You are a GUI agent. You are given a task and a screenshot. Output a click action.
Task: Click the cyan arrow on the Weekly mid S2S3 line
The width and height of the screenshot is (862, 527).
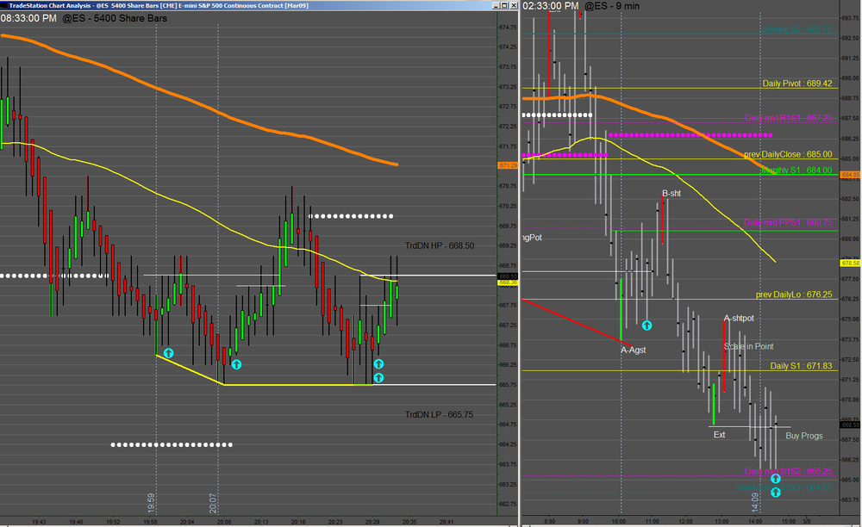click(x=775, y=493)
